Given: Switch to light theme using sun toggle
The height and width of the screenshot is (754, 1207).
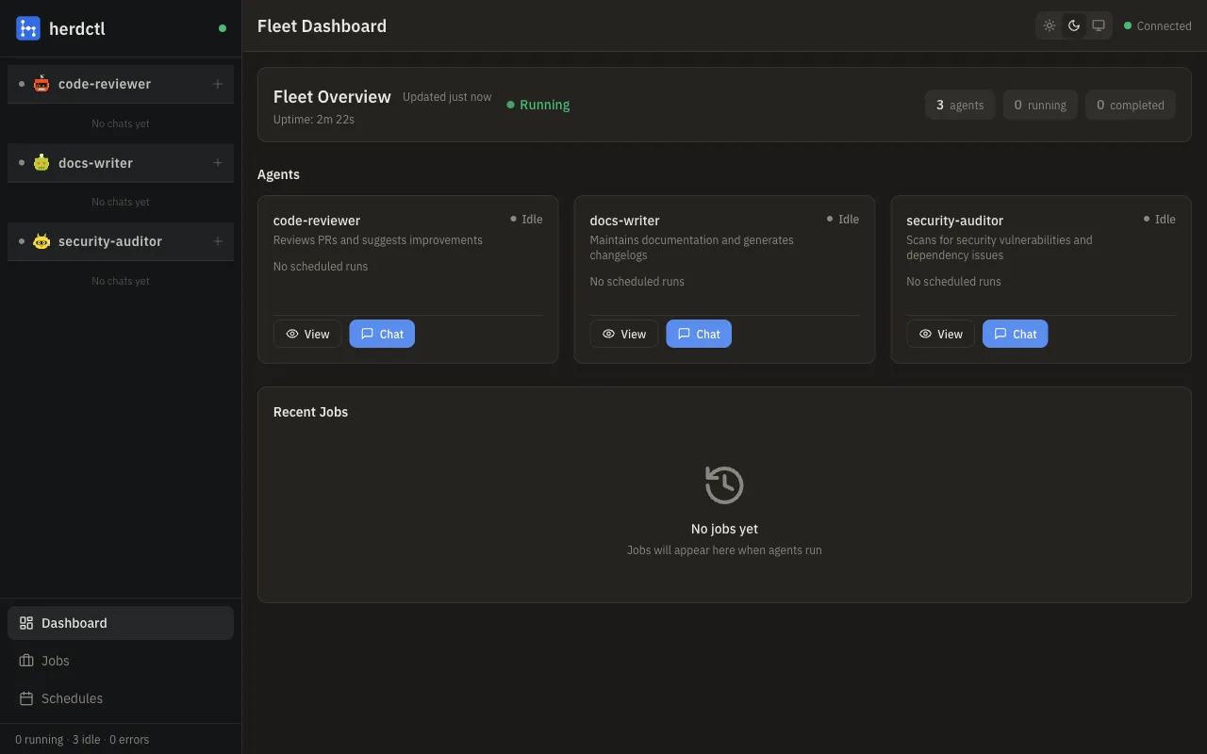Looking at the screenshot, I should 1050,25.
